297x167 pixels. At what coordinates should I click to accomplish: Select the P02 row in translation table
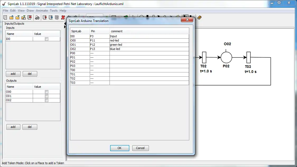(x=130, y=62)
